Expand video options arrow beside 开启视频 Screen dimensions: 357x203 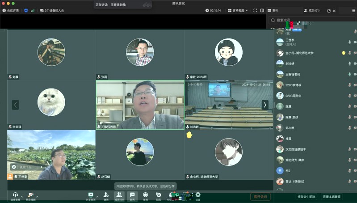(37, 197)
